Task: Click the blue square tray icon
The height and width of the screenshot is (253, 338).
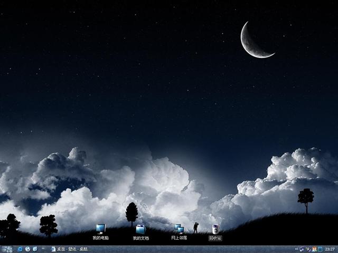Action: click(x=320, y=249)
